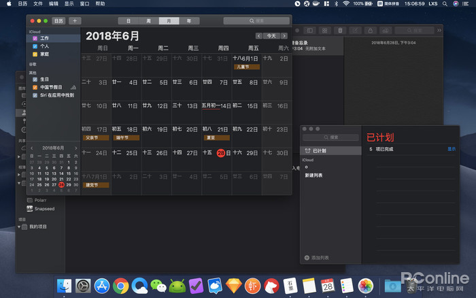Click the 显示 link in Reminders

point(452,149)
